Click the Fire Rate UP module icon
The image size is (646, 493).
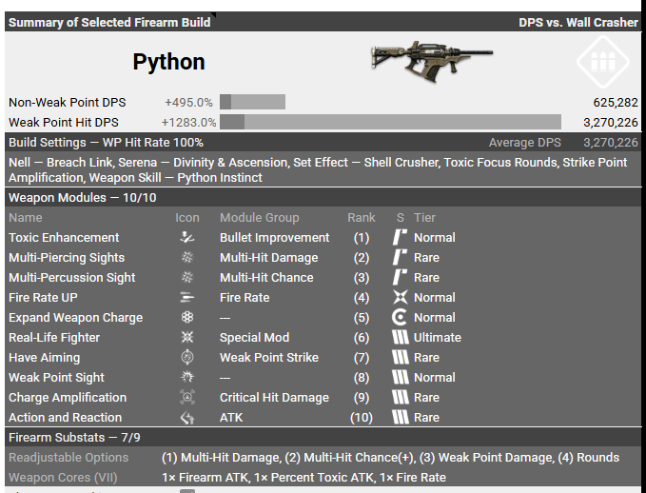coord(187,297)
